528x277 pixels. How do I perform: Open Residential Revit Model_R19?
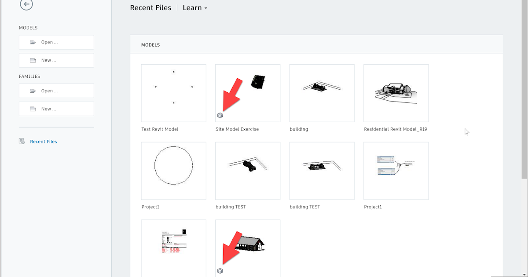[x=396, y=93]
